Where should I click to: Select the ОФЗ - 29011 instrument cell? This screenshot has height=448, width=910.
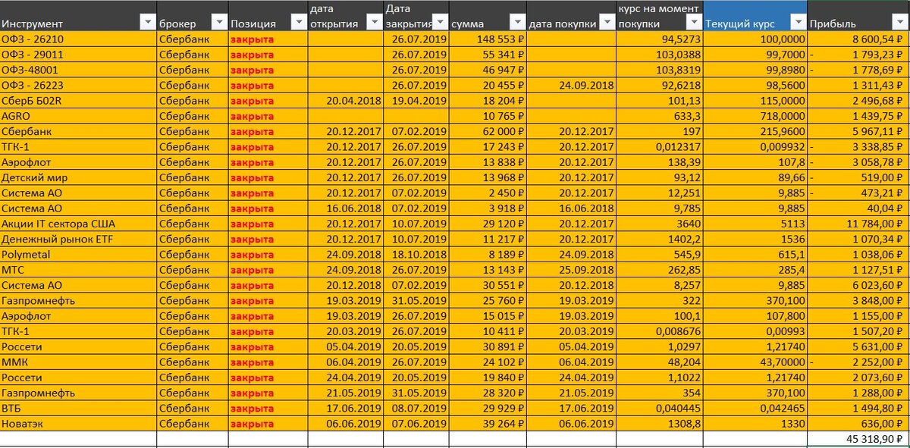78,54
